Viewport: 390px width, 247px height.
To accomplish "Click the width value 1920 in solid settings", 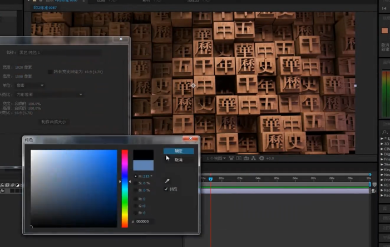I will tap(19, 67).
